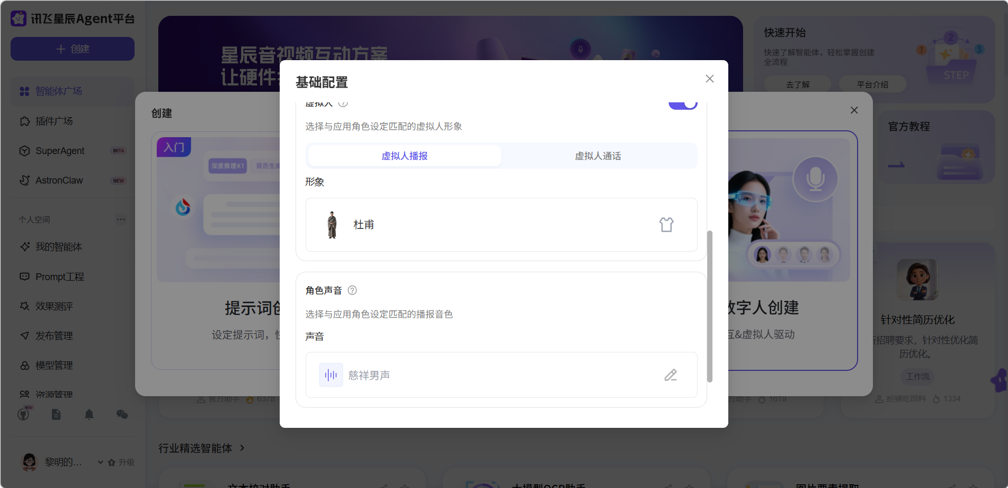The height and width of the screenshot is (488, 1008).
Task: Click the 基础配置 dialog scrollbar
Action: pyautogui.click(x=709, y=306)
